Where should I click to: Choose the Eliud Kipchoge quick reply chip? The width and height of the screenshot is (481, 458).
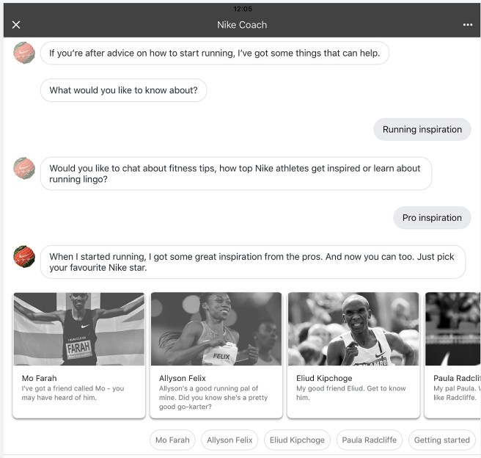296,440
